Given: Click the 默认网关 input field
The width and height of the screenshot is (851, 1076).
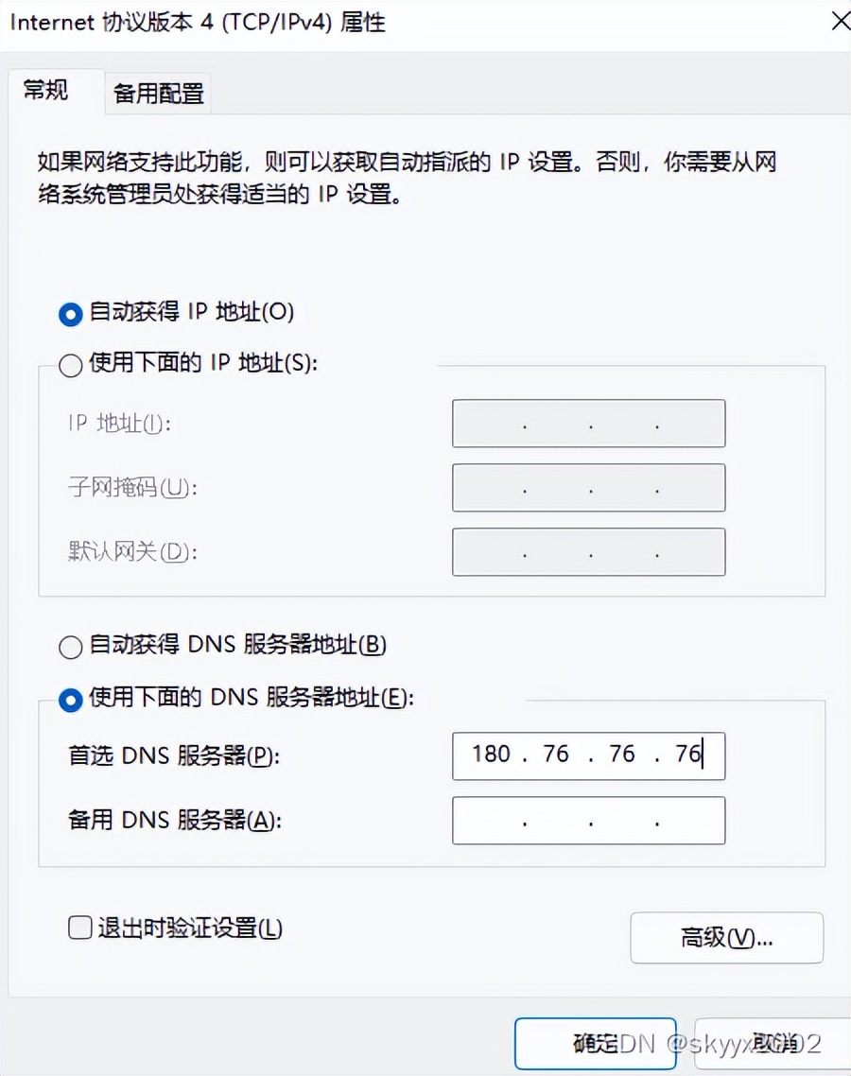Looking at the screenshot, I should click(586, 552).
